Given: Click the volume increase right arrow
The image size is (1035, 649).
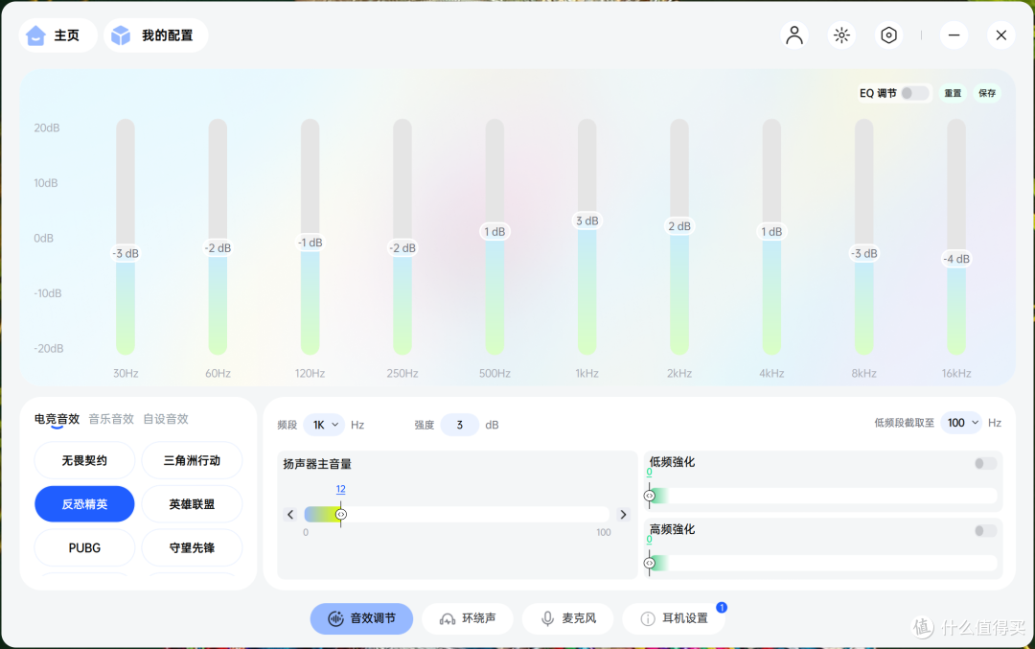Looking at the screenshot, I should tap(623, 515).
